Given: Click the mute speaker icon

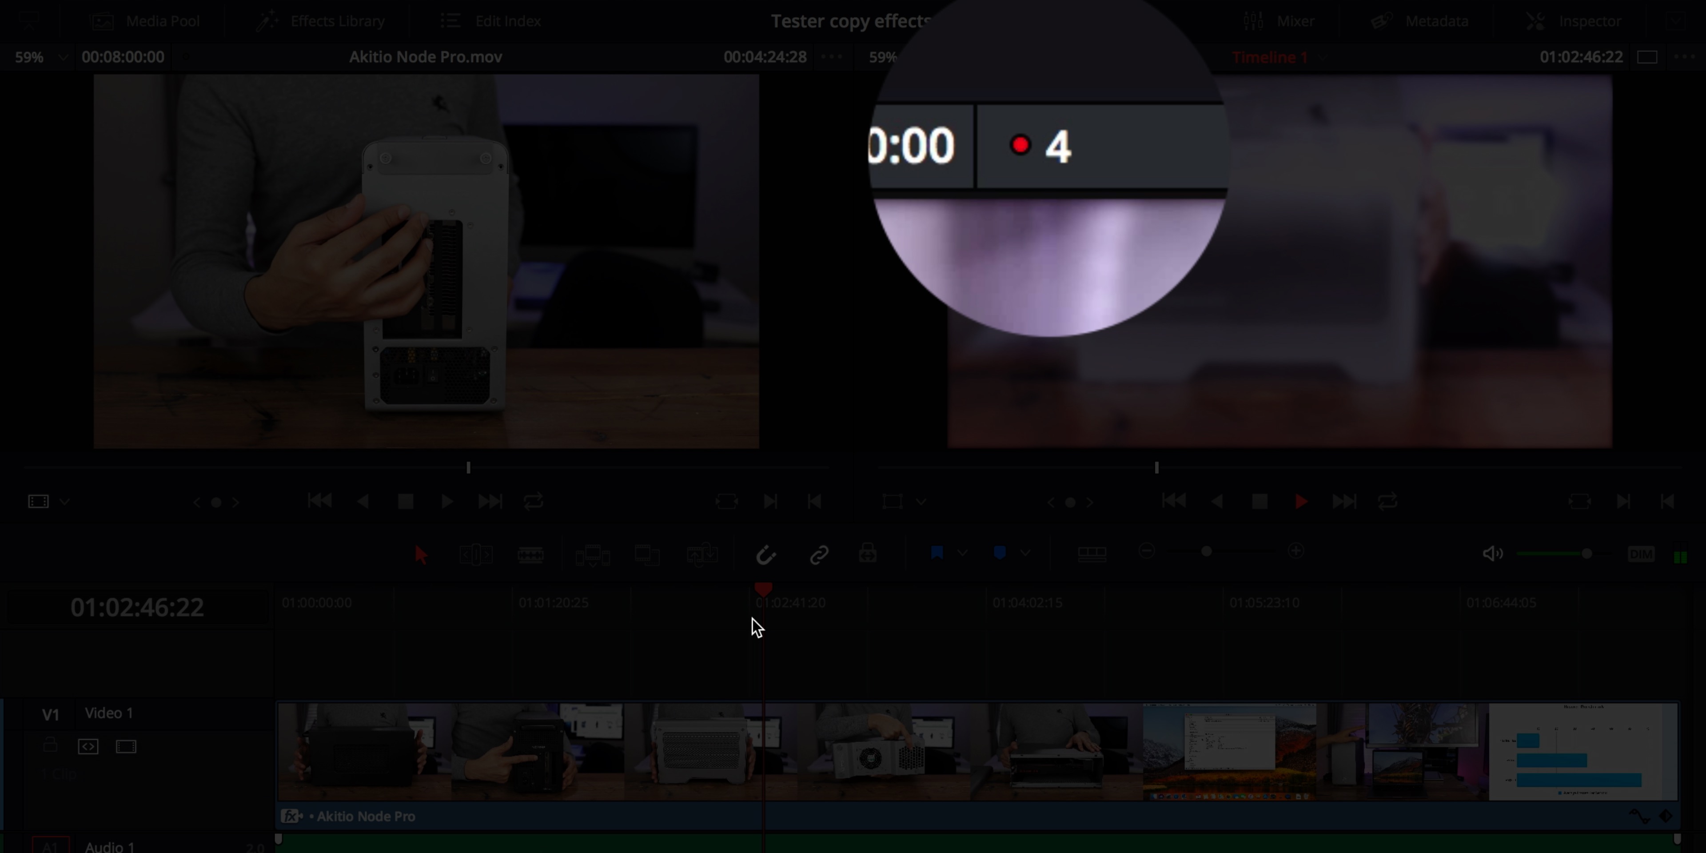Looking at the screenshot, I should [x=1492, y=554].
